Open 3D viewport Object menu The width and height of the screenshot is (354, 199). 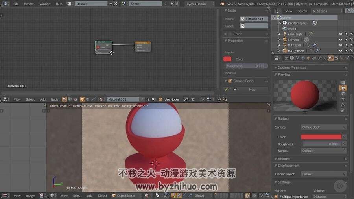coord(102,195)
